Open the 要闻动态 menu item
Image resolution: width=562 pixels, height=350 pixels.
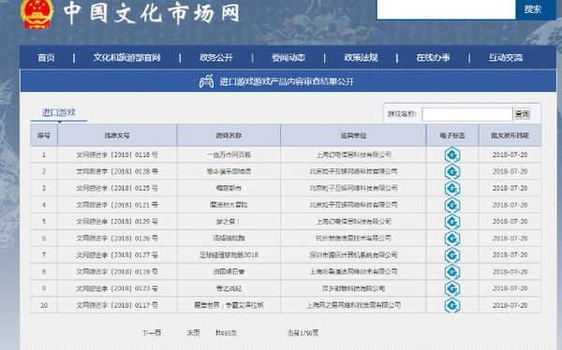coord(288,57)
